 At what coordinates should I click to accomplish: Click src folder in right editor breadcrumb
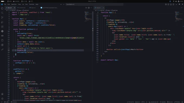[x=96, y=10]
